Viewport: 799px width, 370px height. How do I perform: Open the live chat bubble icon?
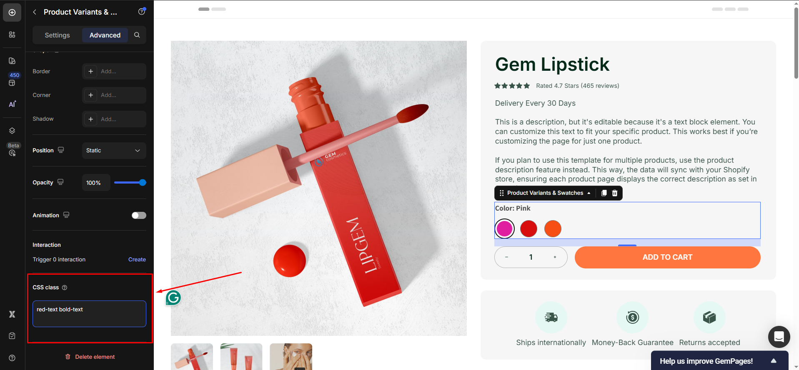click(x=779, y=336)
